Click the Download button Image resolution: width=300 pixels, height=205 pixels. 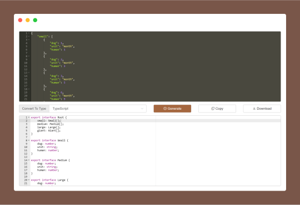[x=262, y=109]
